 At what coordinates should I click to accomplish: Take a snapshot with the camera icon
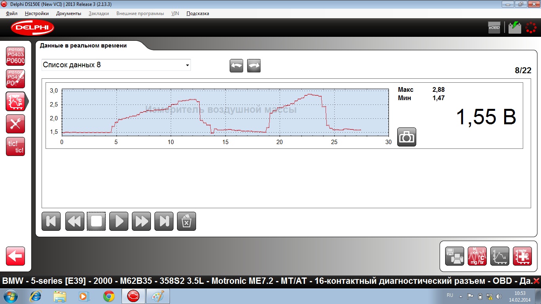tap(407, 137)
